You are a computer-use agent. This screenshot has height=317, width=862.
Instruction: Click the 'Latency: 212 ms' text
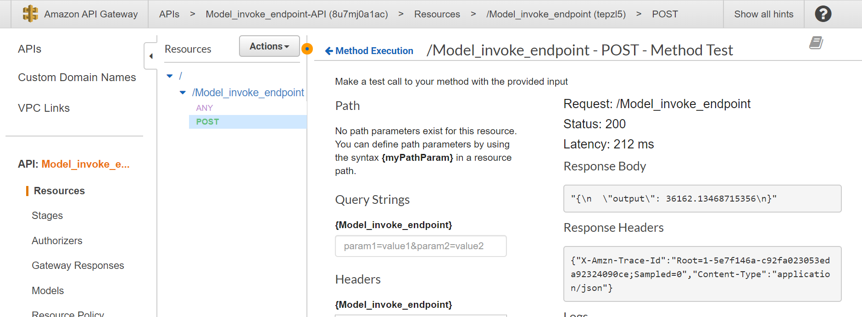609,144
